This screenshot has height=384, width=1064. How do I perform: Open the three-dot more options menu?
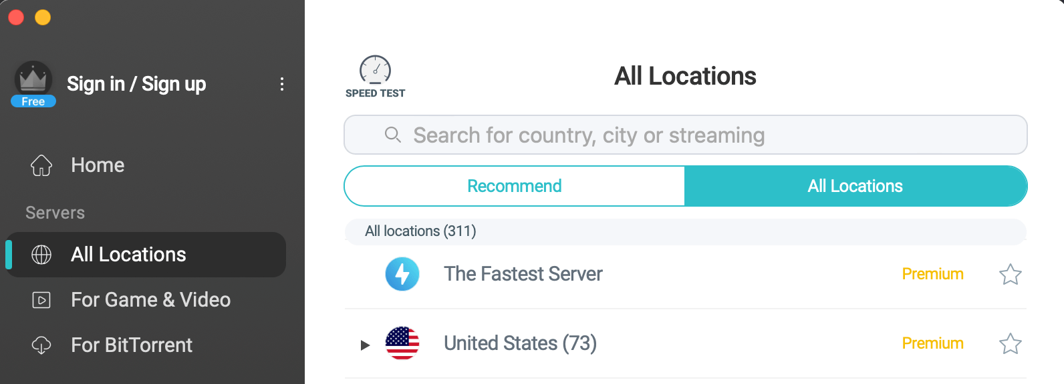coord(282,84)
